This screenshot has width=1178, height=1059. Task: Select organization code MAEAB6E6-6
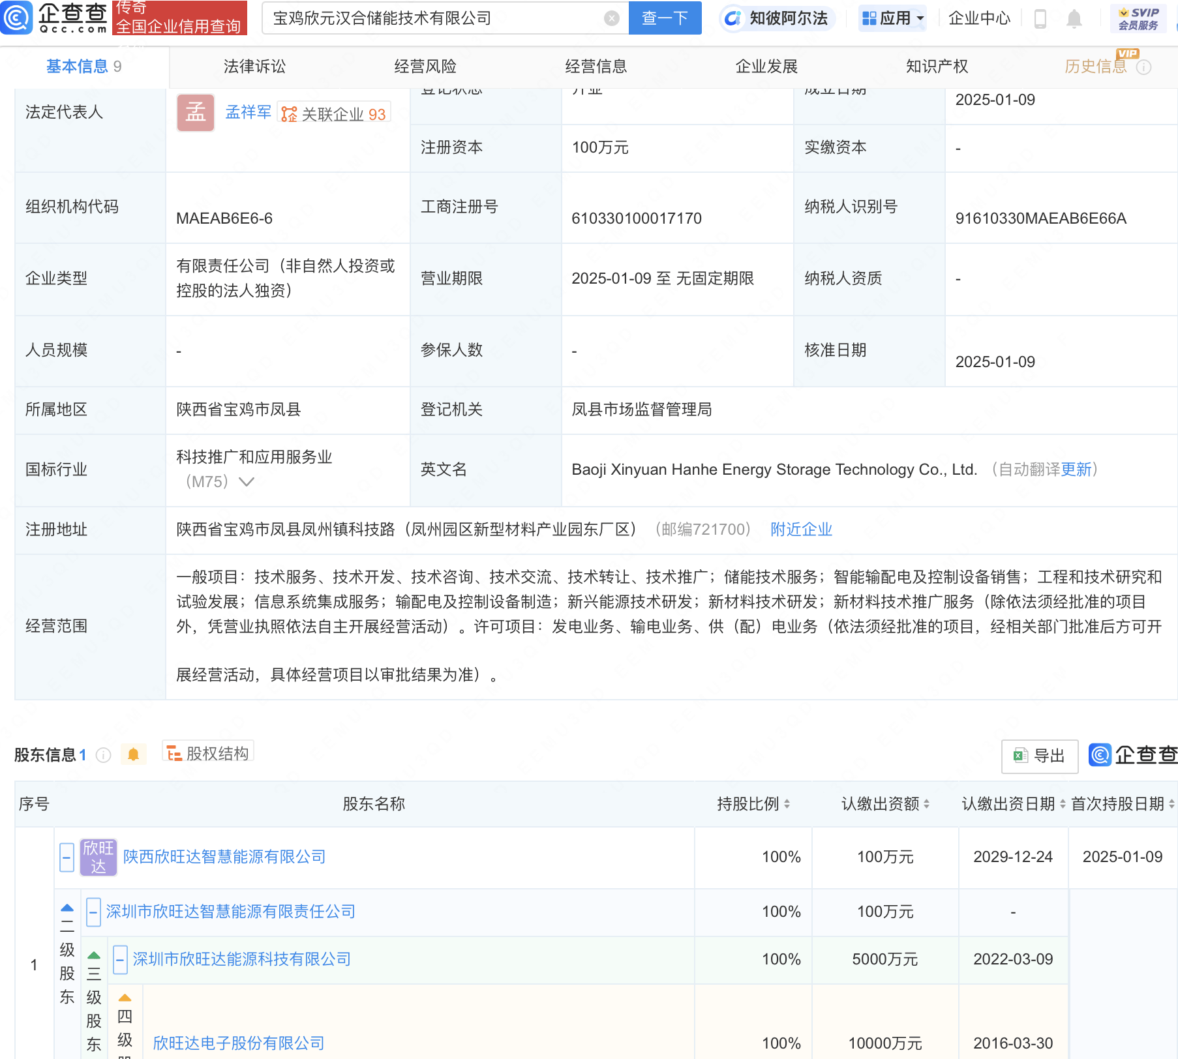[224, 218]
